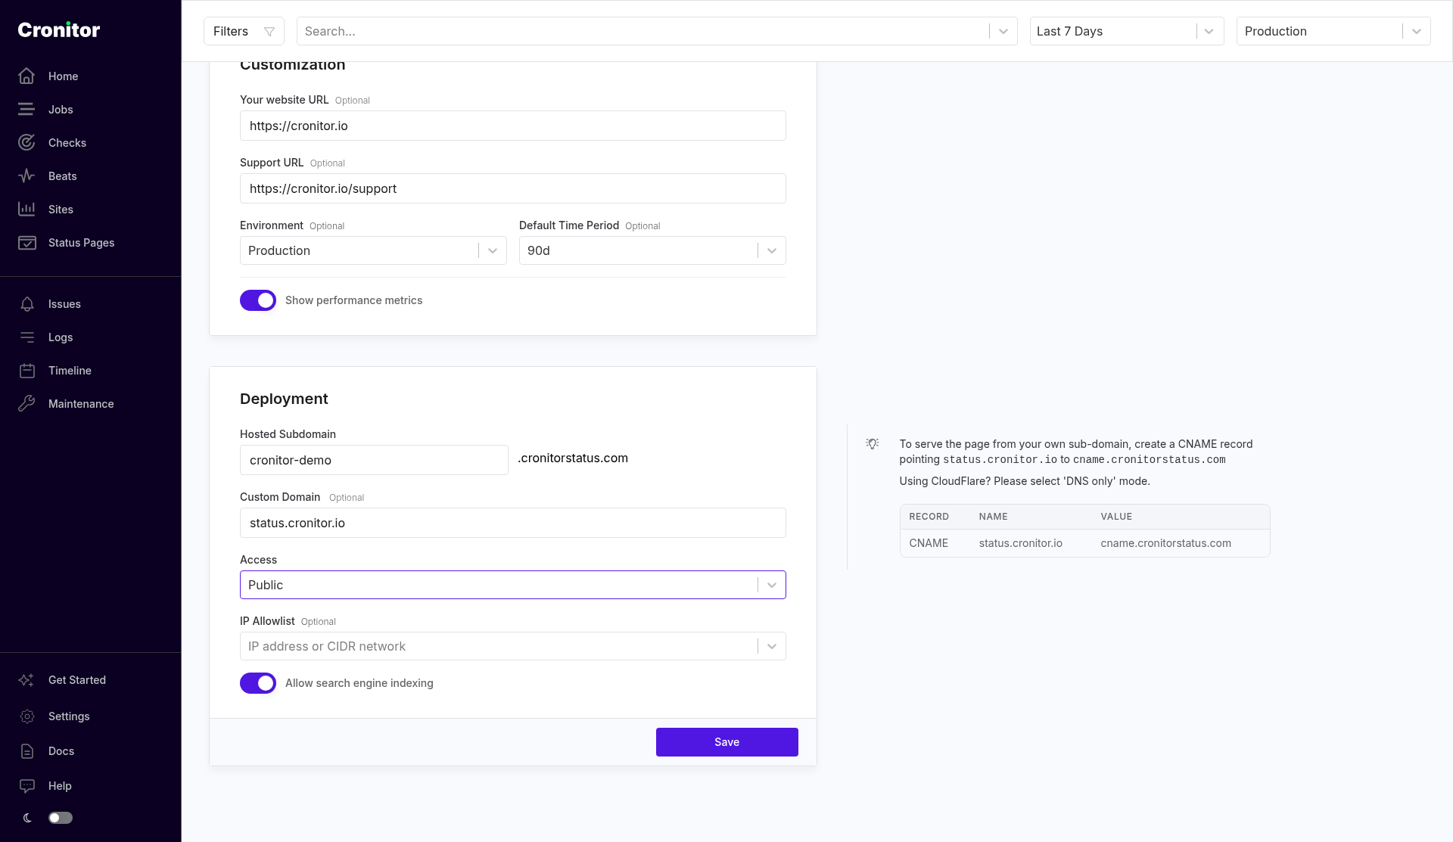Click the Get Started sparkle icon
This screenshot has width=1453, height=842.
tap(26, 680)
